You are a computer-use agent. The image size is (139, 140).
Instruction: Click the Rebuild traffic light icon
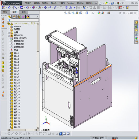(118, 3)
